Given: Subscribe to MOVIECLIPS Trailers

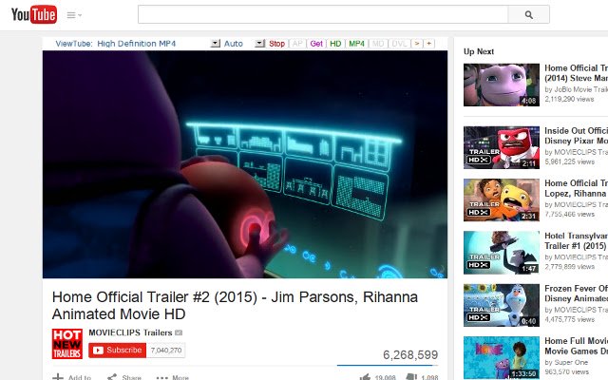Looking at the screenshot, I should (117, 351).
